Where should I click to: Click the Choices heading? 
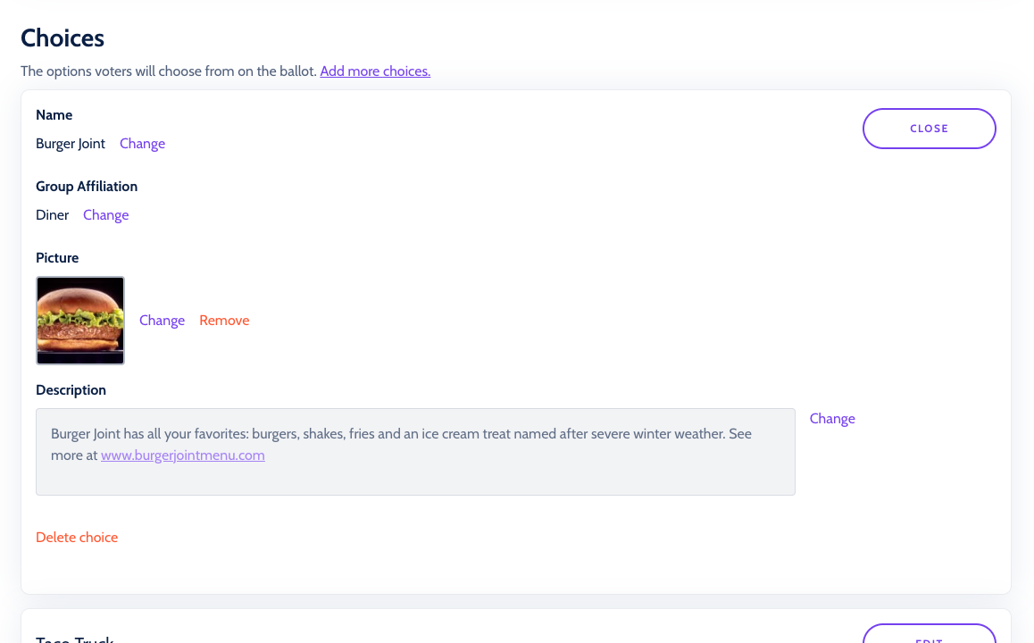point(62,38)
